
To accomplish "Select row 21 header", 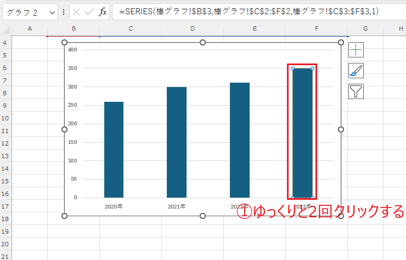I will click(5, 256).
